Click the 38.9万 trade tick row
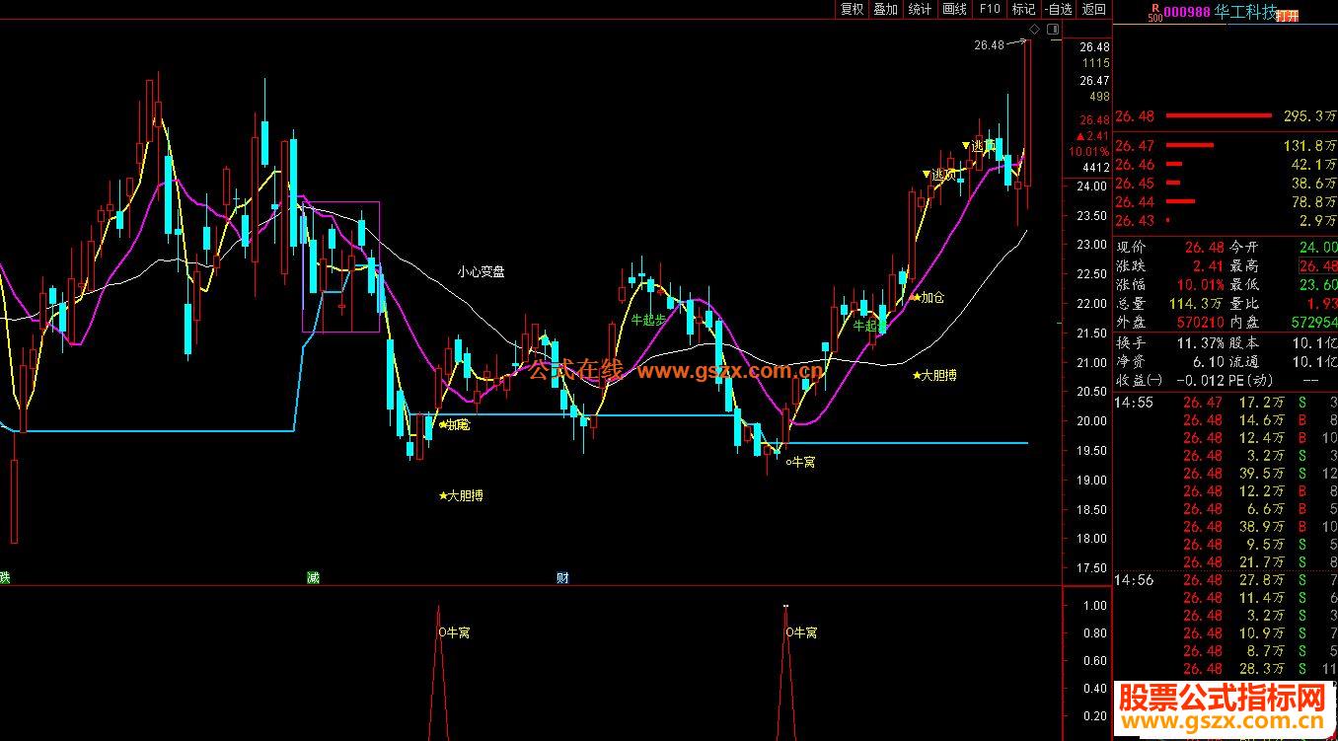The image size is (1338, 741). (1225, 527)
